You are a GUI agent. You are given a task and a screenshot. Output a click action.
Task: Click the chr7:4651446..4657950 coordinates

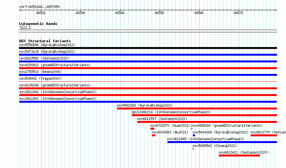(x=40, y=7)
